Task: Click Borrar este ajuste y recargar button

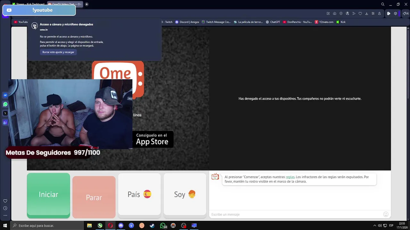Action: tap(58, 52)
